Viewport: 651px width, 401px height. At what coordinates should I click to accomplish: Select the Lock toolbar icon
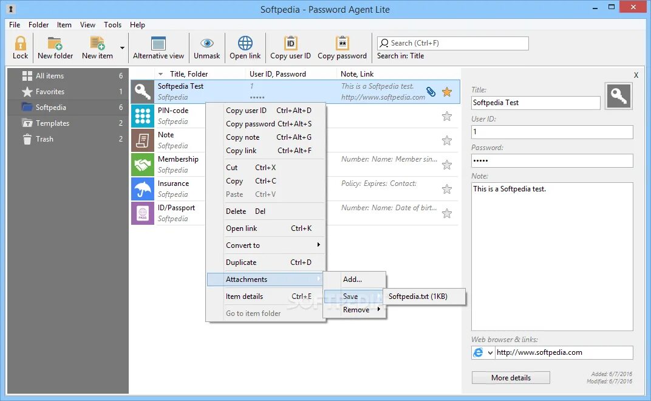point(20,46)
